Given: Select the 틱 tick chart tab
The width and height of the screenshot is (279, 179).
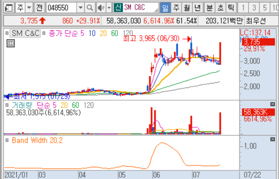Looking at the screenshot, I should click(x=231, y=8).
